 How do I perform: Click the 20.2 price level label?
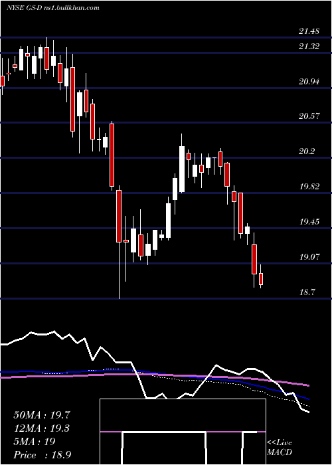[307, 151]
